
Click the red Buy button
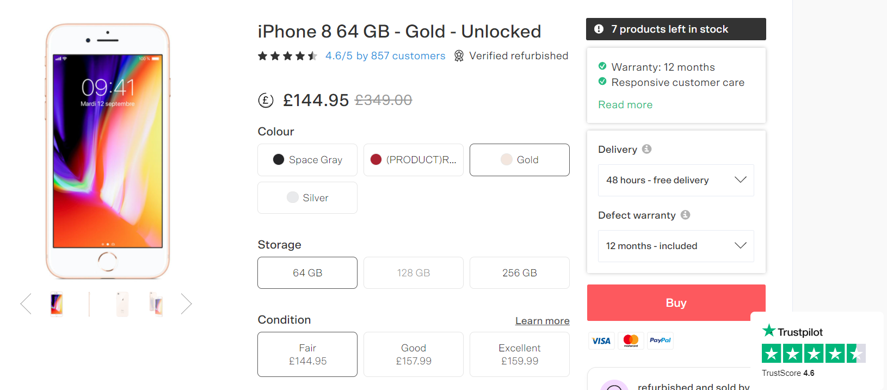pos(676,302)
